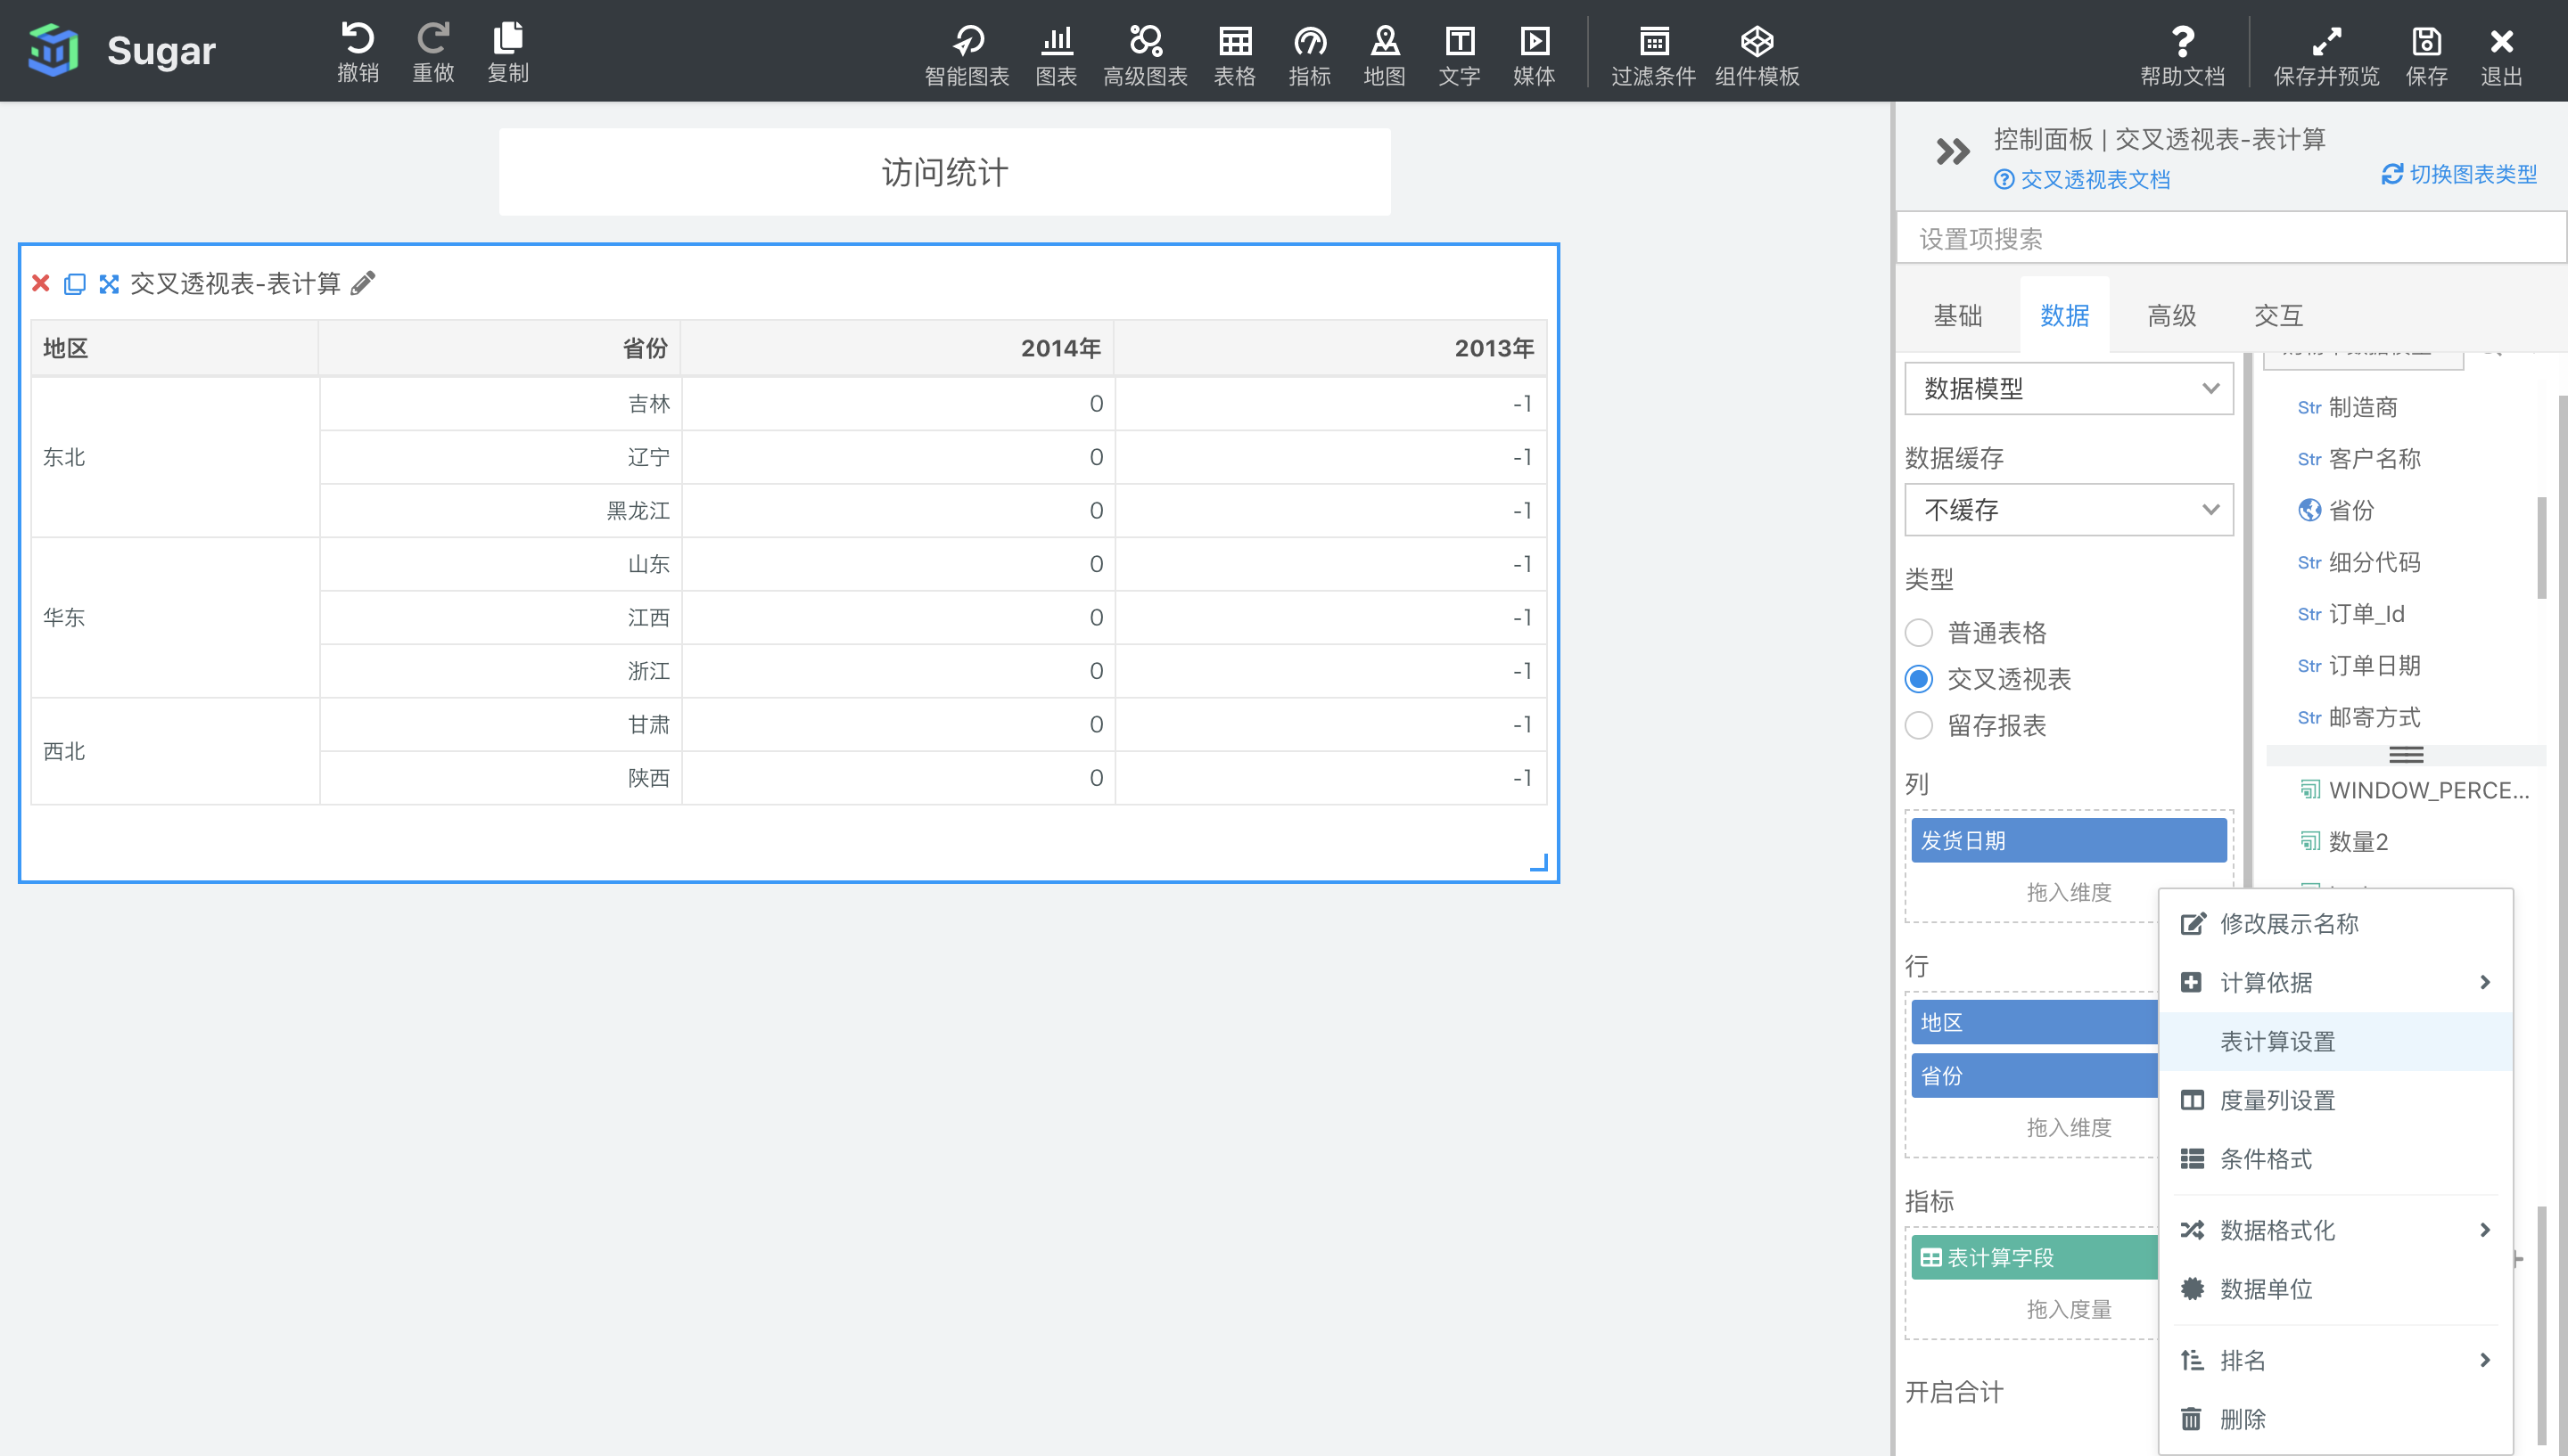Click the 省份 row field tag
Image resolution: width=2568 pixels, height=1456 pixels.
coord(2034,1076)
